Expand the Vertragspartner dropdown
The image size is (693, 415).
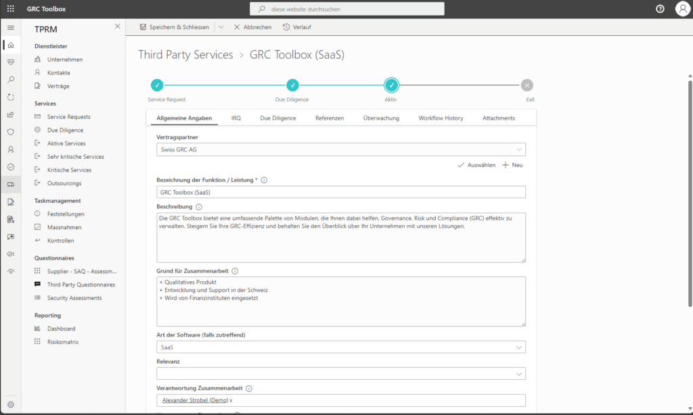click(519, 149)
